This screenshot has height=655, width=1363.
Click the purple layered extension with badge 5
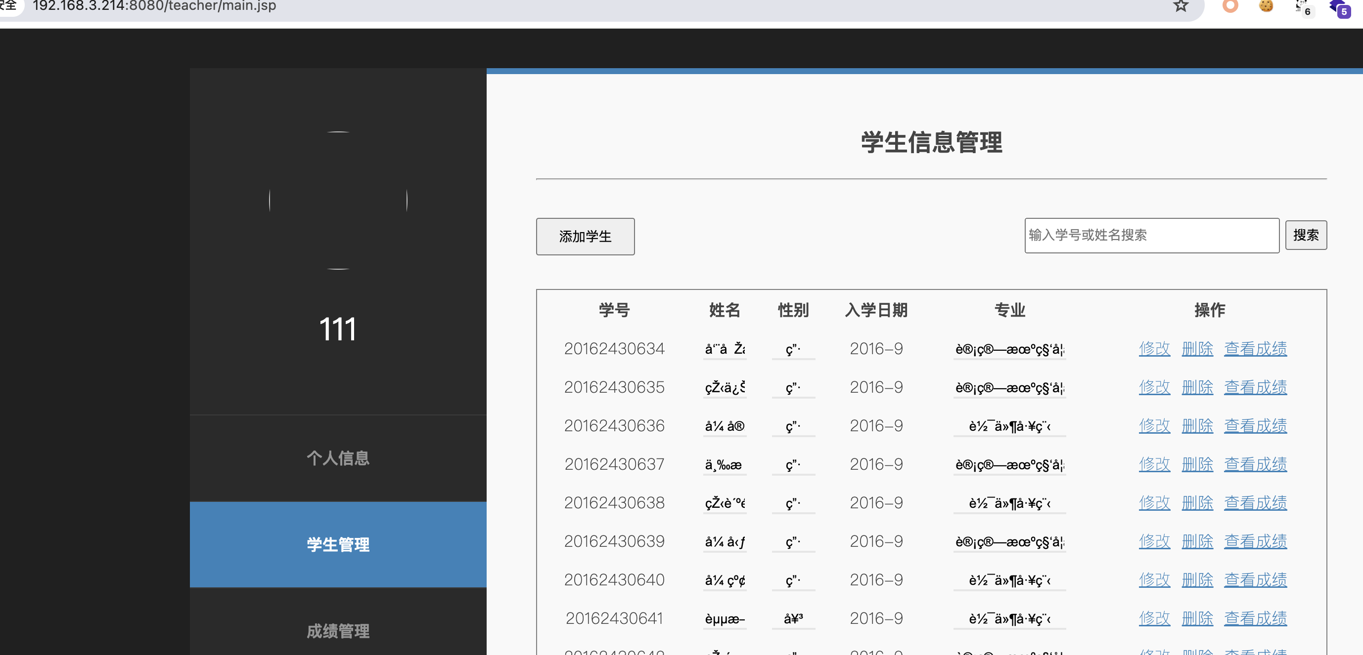[1339, 7]
